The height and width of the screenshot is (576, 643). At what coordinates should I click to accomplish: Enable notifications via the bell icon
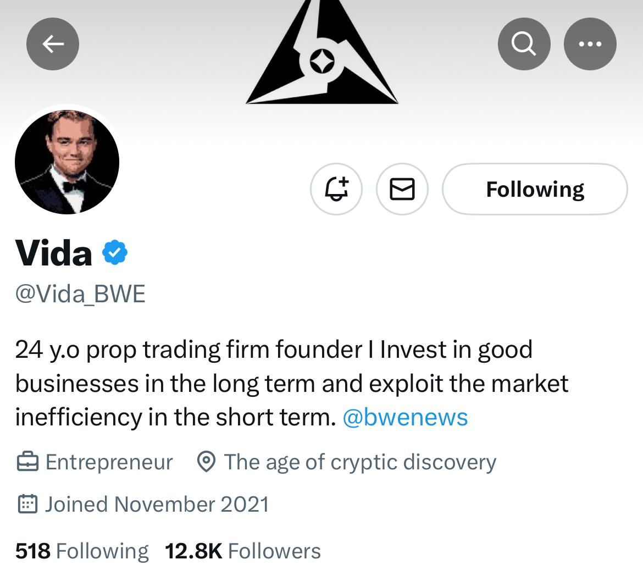[x=336, y=189]
